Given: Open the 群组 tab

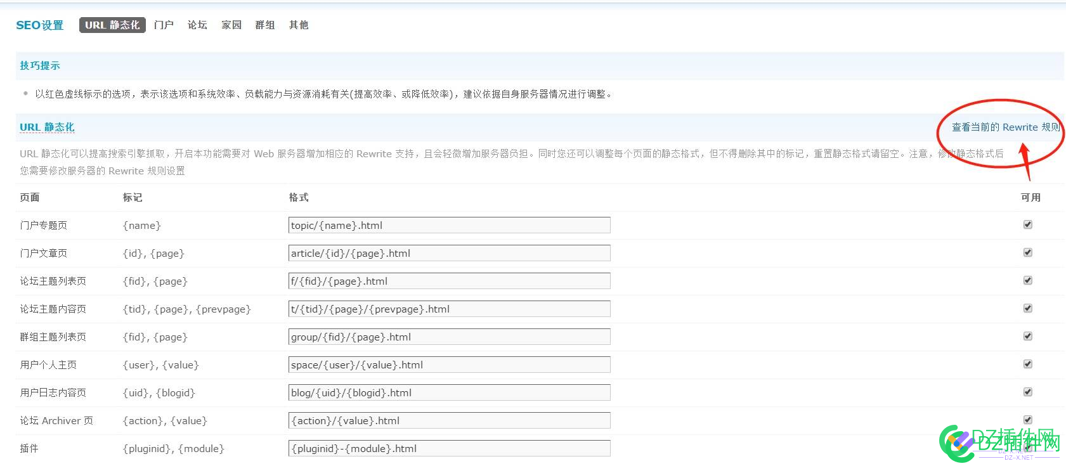Looking at the screenshot, I should (265, 25).
